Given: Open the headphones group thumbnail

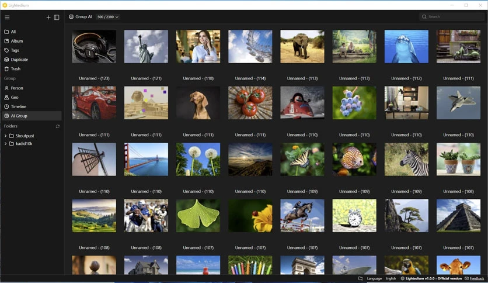Looking at the screenshot, I should point(94,46).
